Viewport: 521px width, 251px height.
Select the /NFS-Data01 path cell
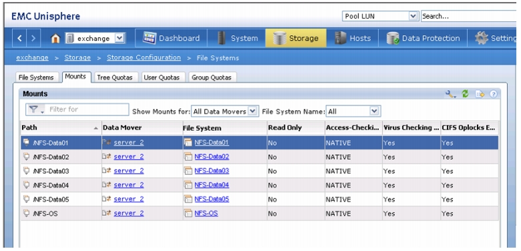[x=61, y=143]
